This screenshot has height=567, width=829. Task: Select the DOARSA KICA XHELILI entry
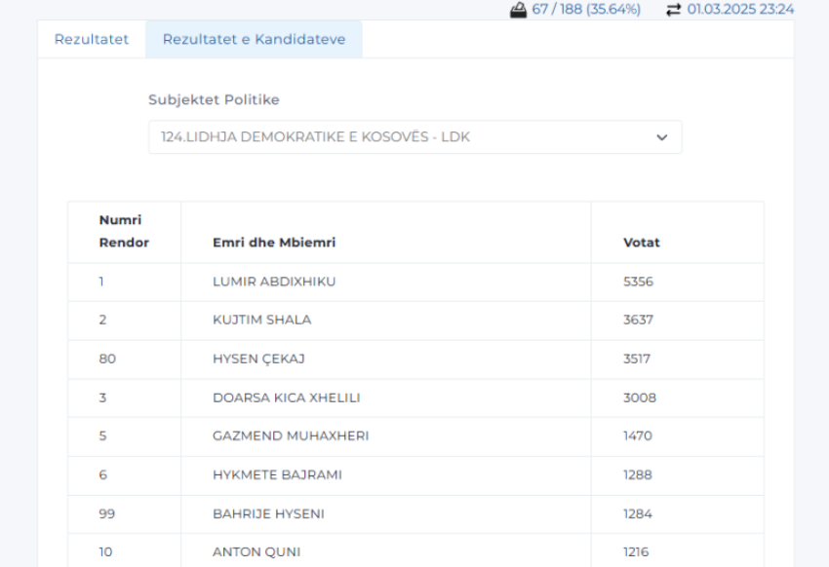tap(287, 397)
